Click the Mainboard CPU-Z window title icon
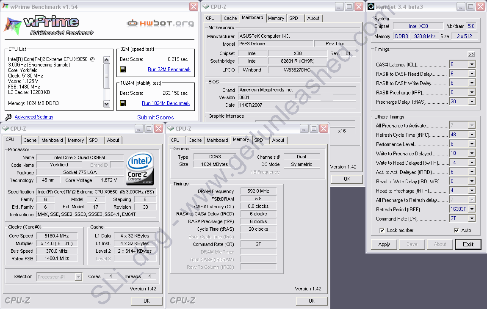Screen dimensions: 487x309 (206, 6)
